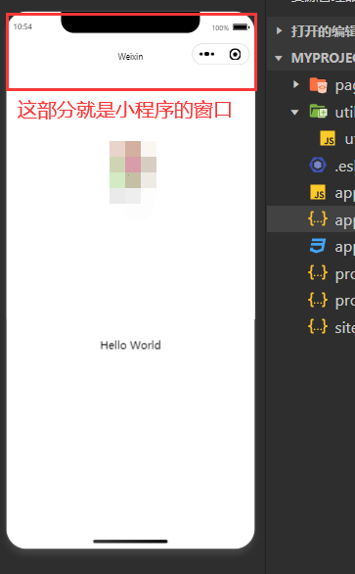Select the sitemap file row label
355x574 pixels.
[x=345, y=327]
